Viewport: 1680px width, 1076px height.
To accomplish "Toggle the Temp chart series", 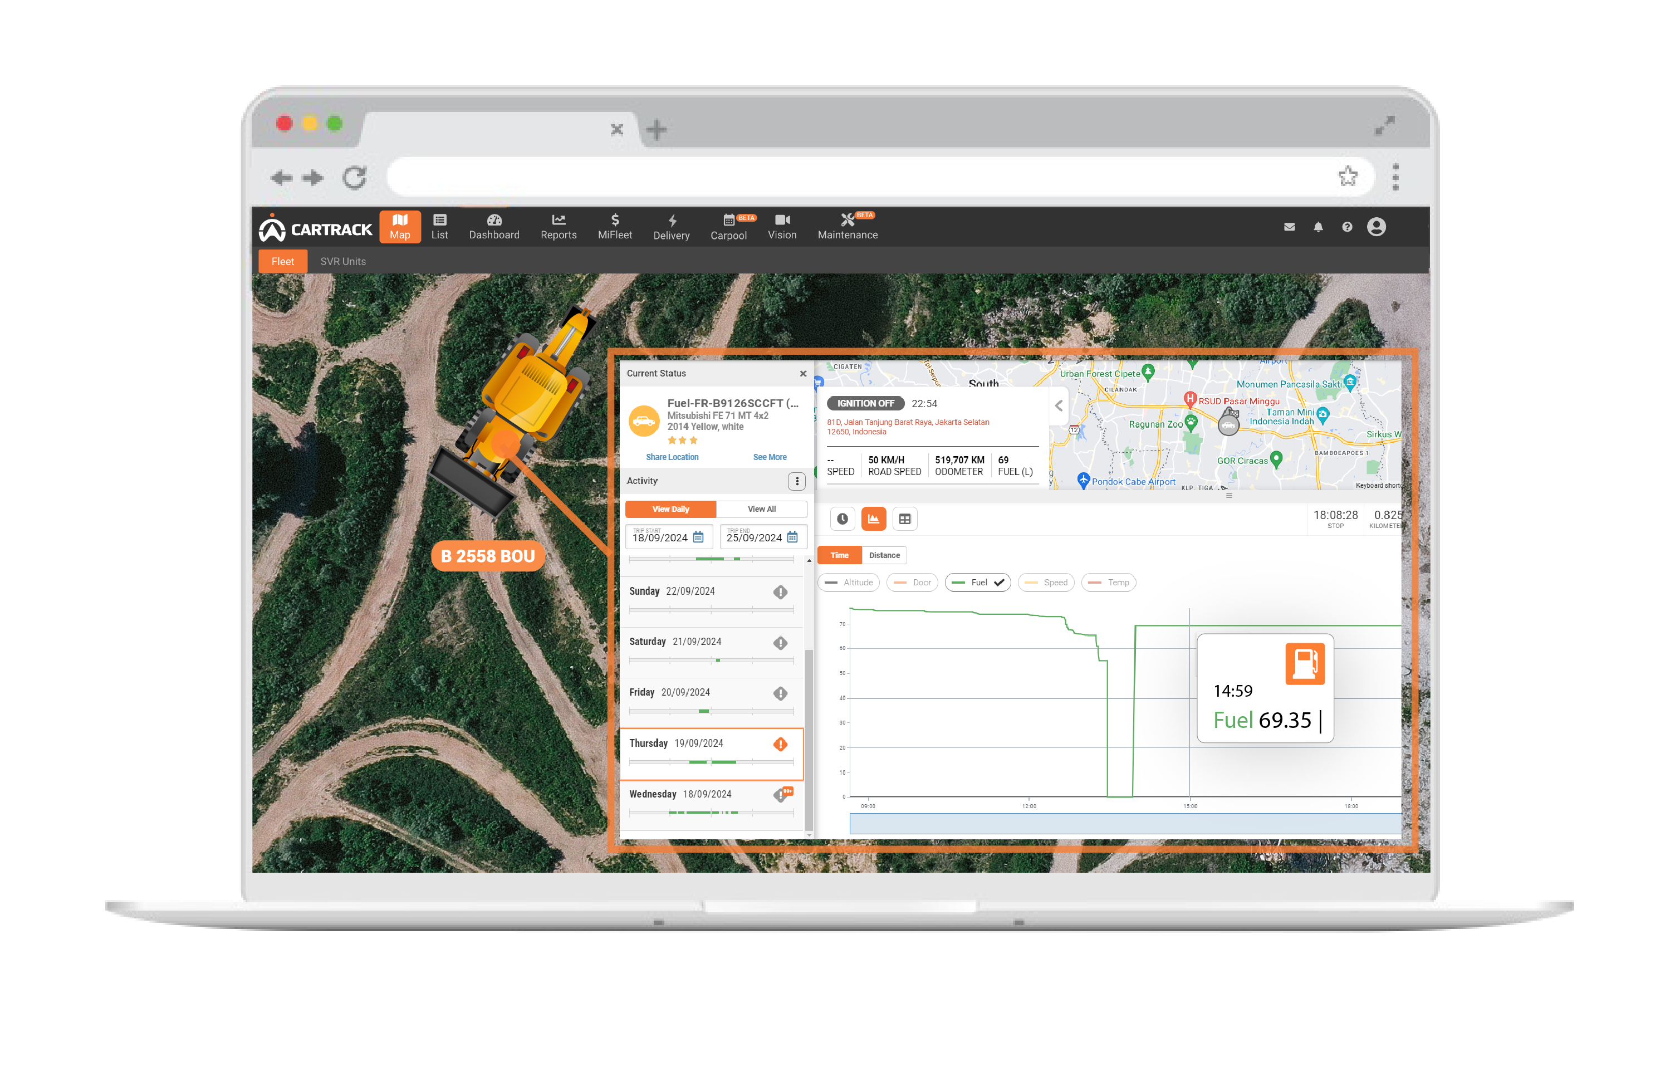I will (x=1108, y=582).
